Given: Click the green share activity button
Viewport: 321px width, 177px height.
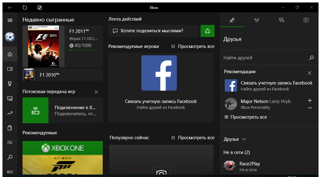Looking at the screenshot, I should pyautogui.click(x=207, y=31).
